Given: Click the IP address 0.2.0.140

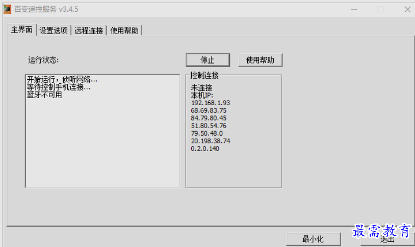Looking at the screenshot, I should (205, 148).
